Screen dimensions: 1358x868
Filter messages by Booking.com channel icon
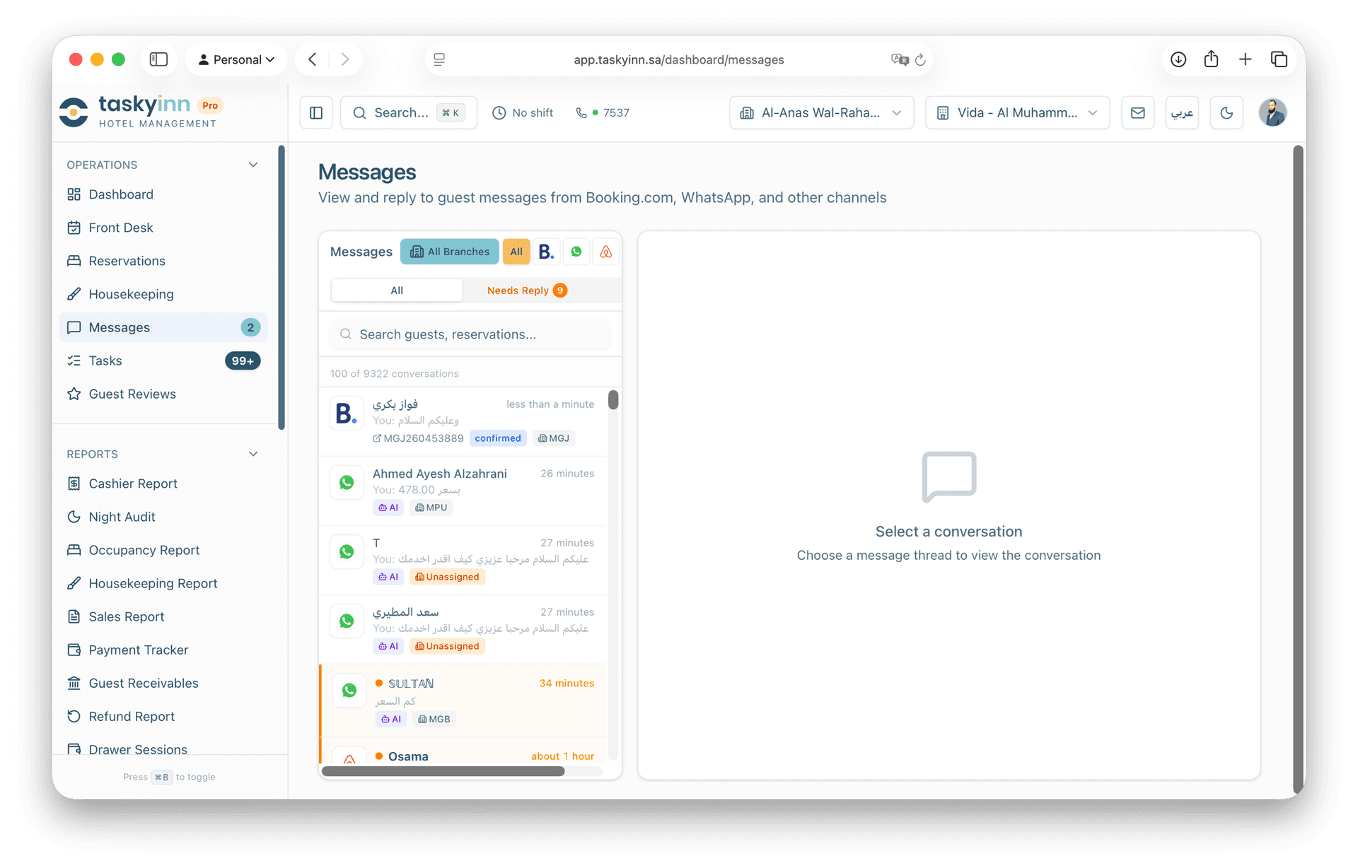tap(546, 252)
